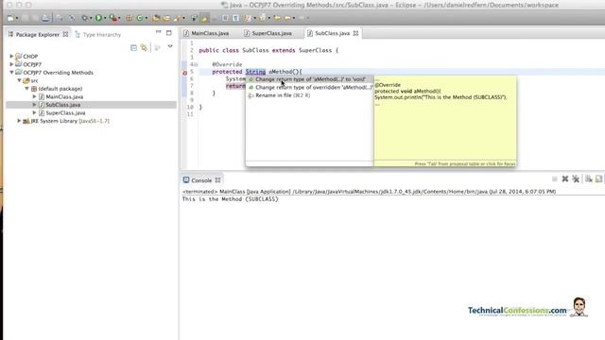Image resolution: width=605 pixels, height=340 pixels.
Task: Click Collapse All icon in Package Explorer
Action: 133,48
